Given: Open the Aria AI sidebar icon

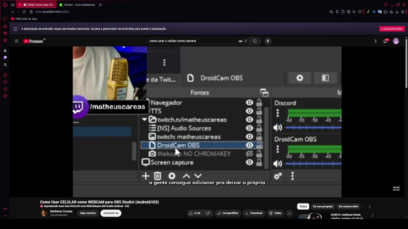Looking at the screenshot, I should coord(5,51).
